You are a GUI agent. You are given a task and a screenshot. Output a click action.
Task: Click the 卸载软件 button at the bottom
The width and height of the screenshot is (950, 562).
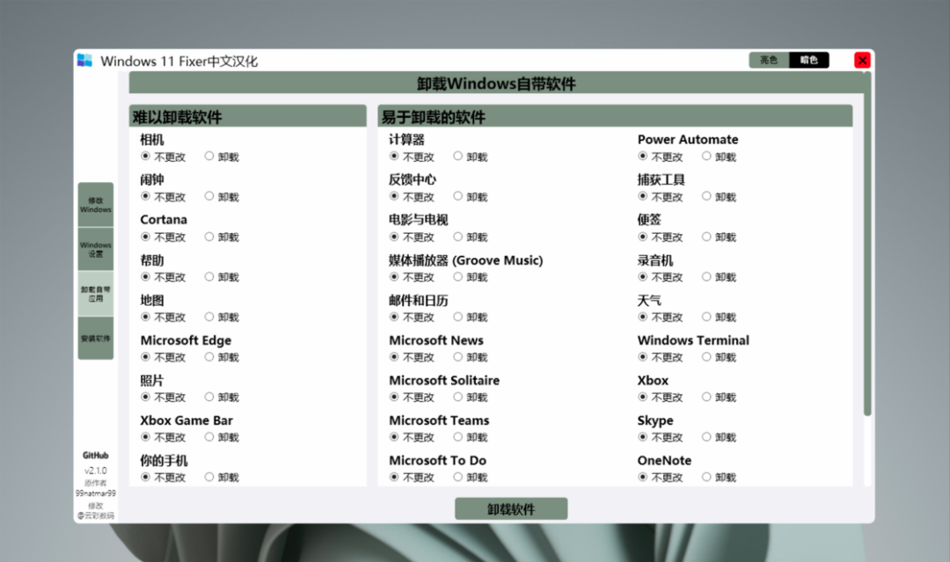point(510,508)
